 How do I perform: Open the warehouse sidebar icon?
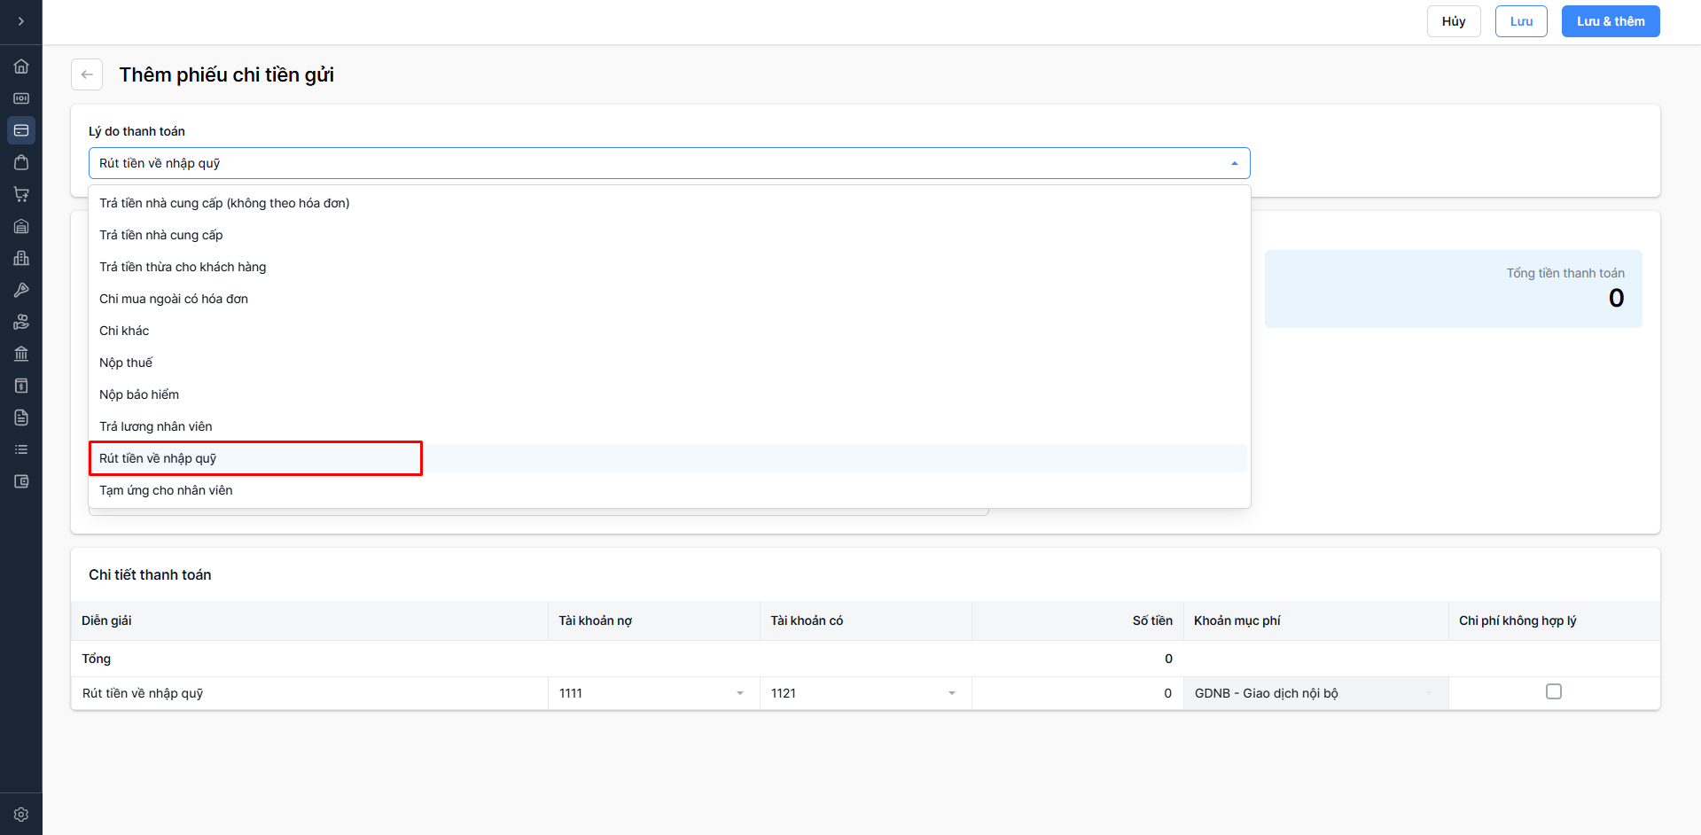[x=21, y=226]
